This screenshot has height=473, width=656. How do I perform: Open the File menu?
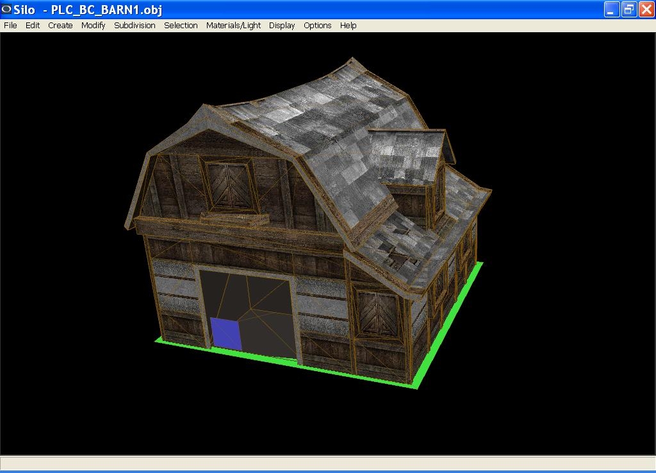click(x=10, y=26)
